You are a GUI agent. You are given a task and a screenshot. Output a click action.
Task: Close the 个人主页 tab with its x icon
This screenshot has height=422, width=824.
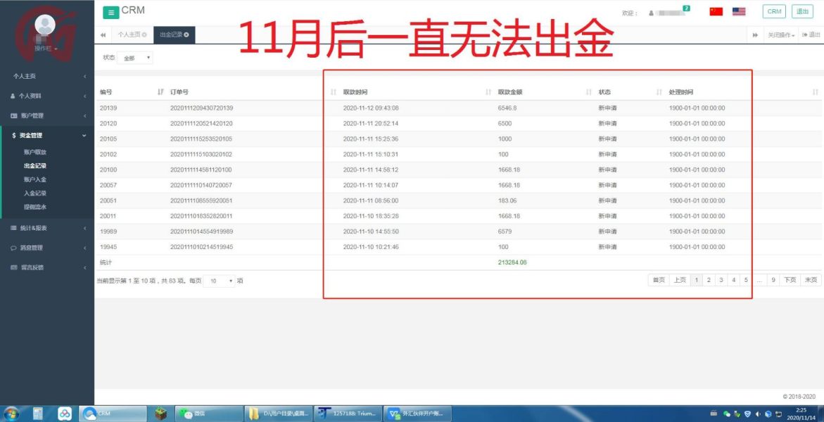tap(144, 34)
